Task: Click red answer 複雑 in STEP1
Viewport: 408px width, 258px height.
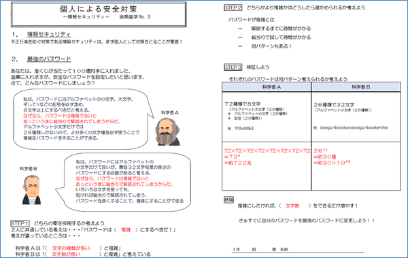Action: click(126, 229)
